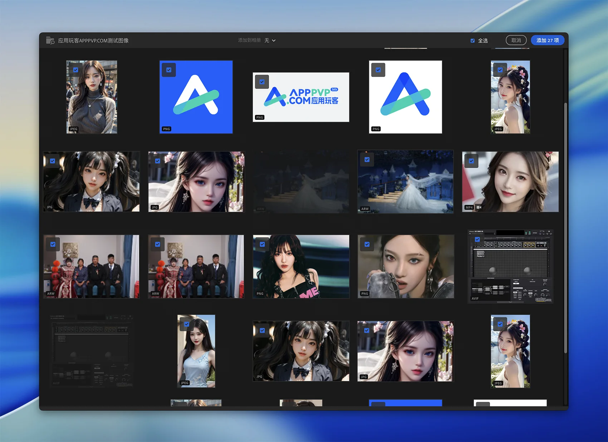Click the folder search icon beside the source title
Viewport: 608px width, 442px height.
pos(50,41)
